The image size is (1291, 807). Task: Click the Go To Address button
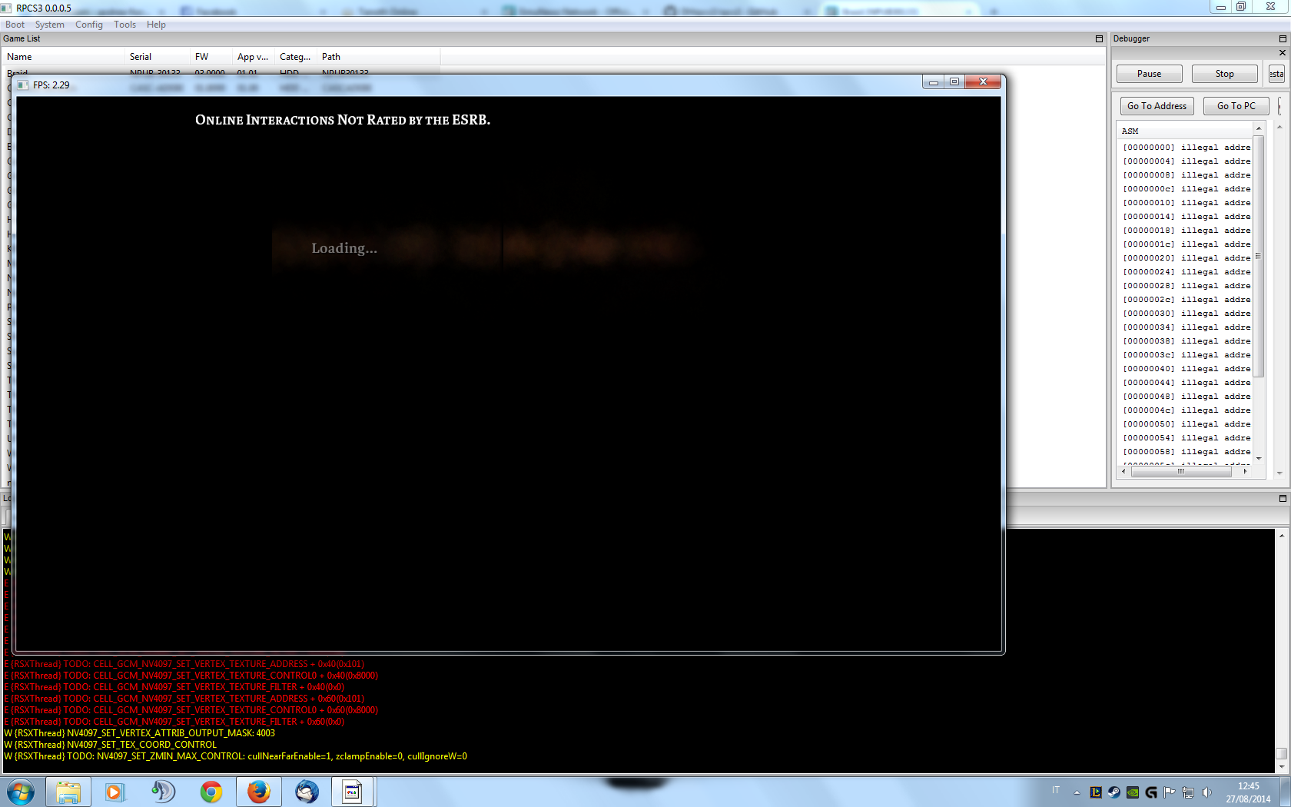pyautogui.click(x=1157, y=106)
